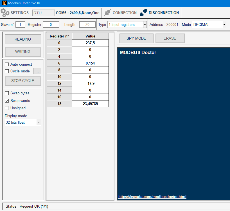Click the Slave number input field

pyautogui.click(x=20, y=25)
